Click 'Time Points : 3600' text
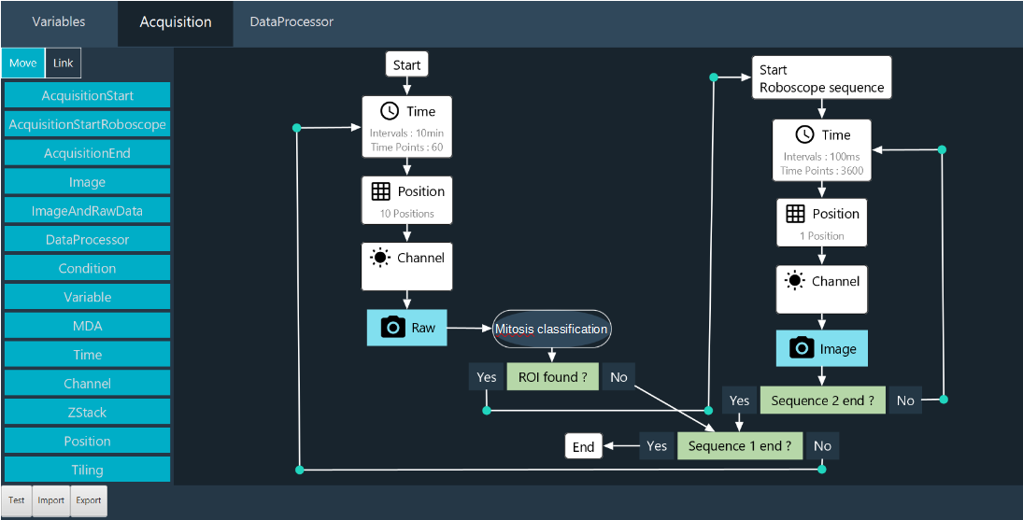1023x520 pixels. click(821, 171)
